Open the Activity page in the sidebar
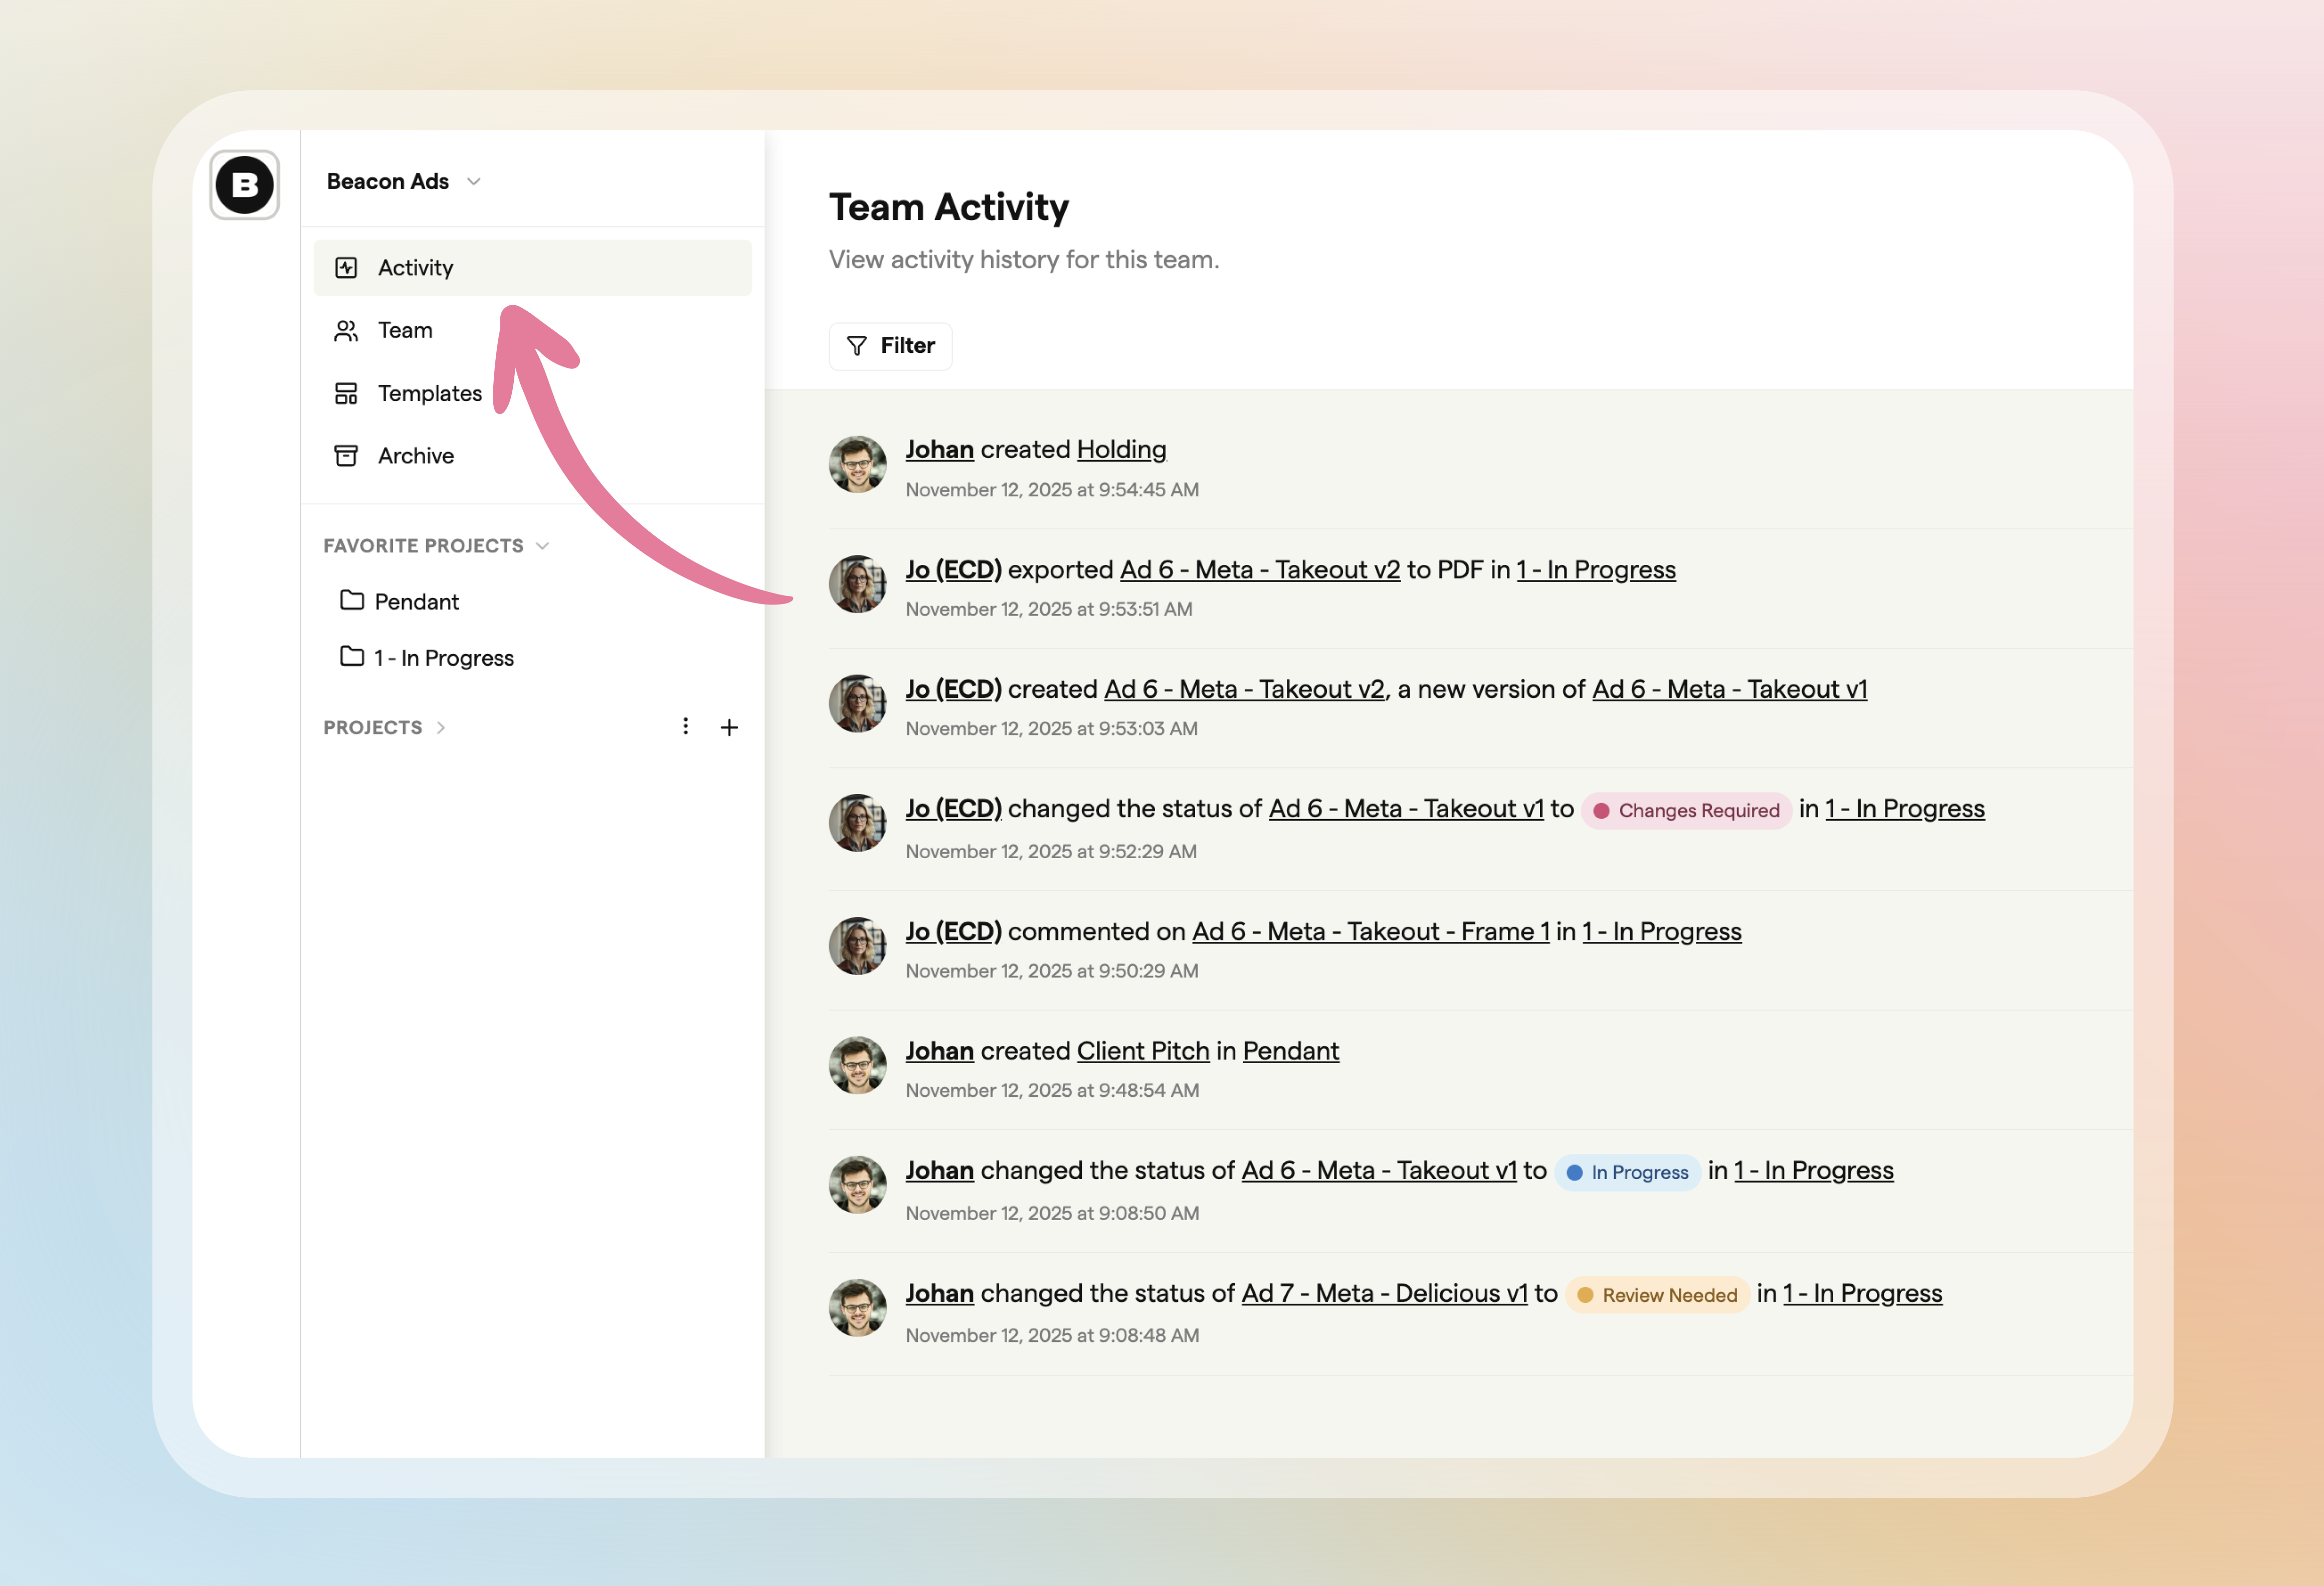 532,268
